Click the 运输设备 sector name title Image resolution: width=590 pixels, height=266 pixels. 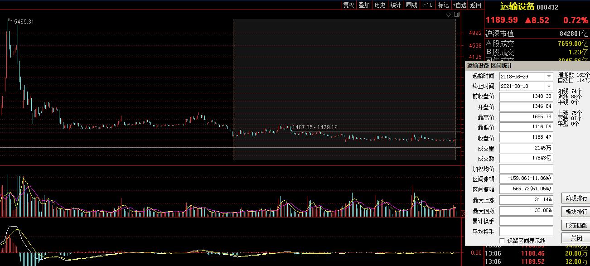pos(517,7)
